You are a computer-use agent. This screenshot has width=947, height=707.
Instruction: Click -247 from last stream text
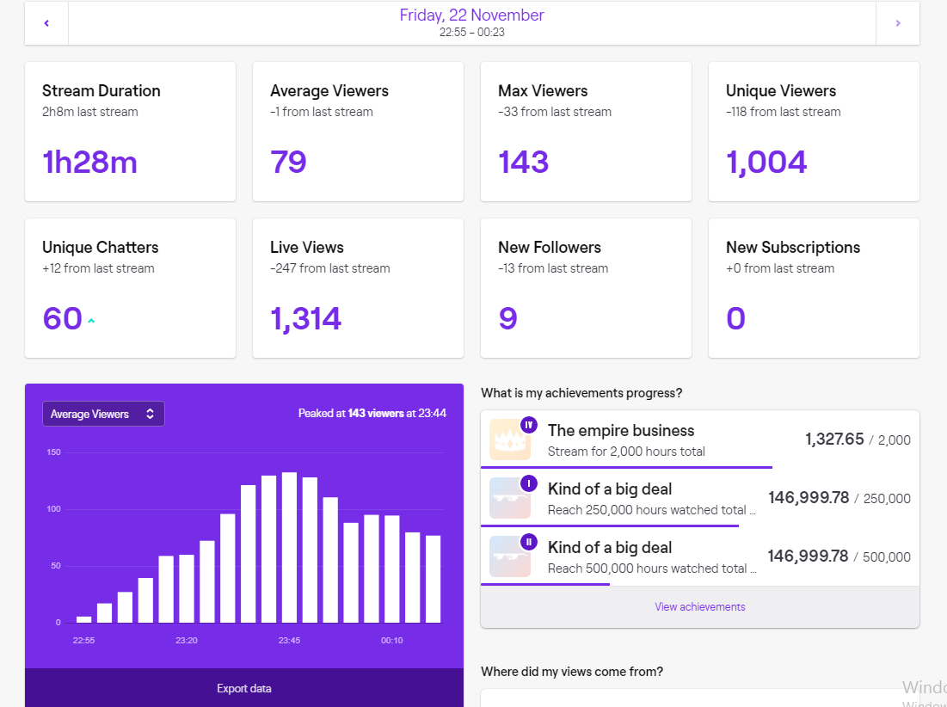329,268
